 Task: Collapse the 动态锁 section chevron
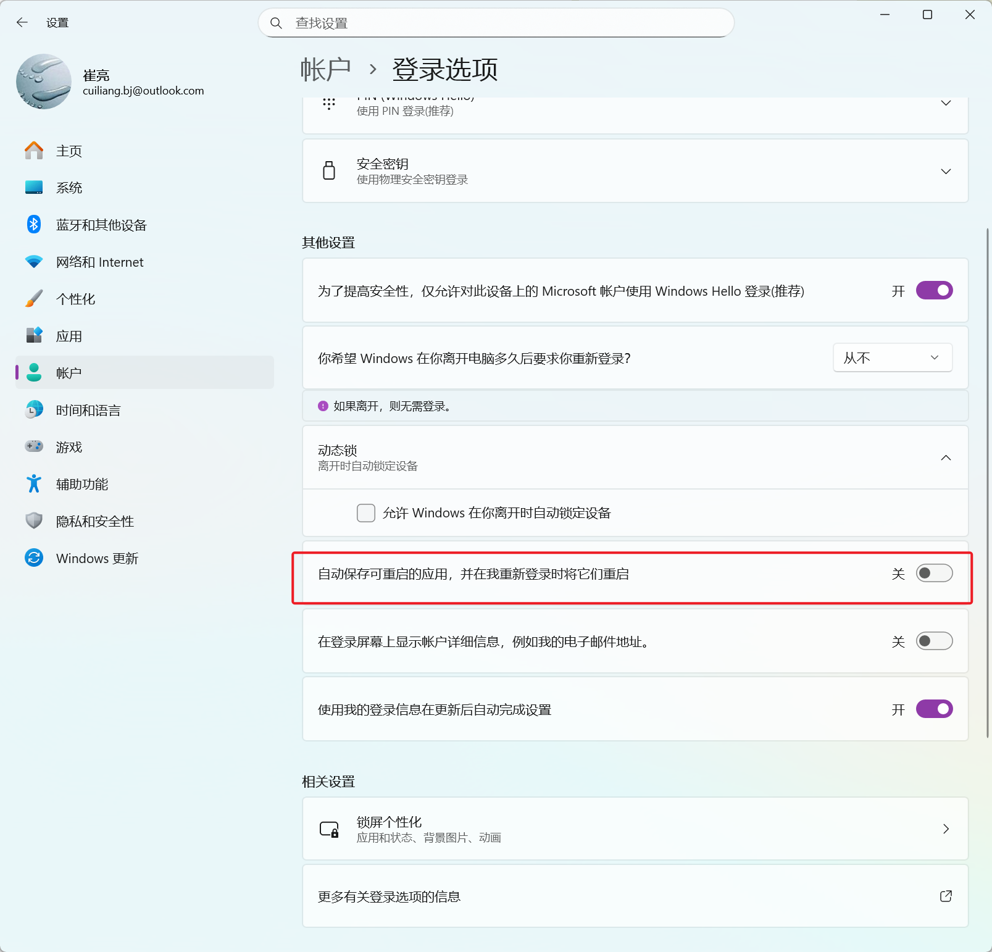point(946,457)
